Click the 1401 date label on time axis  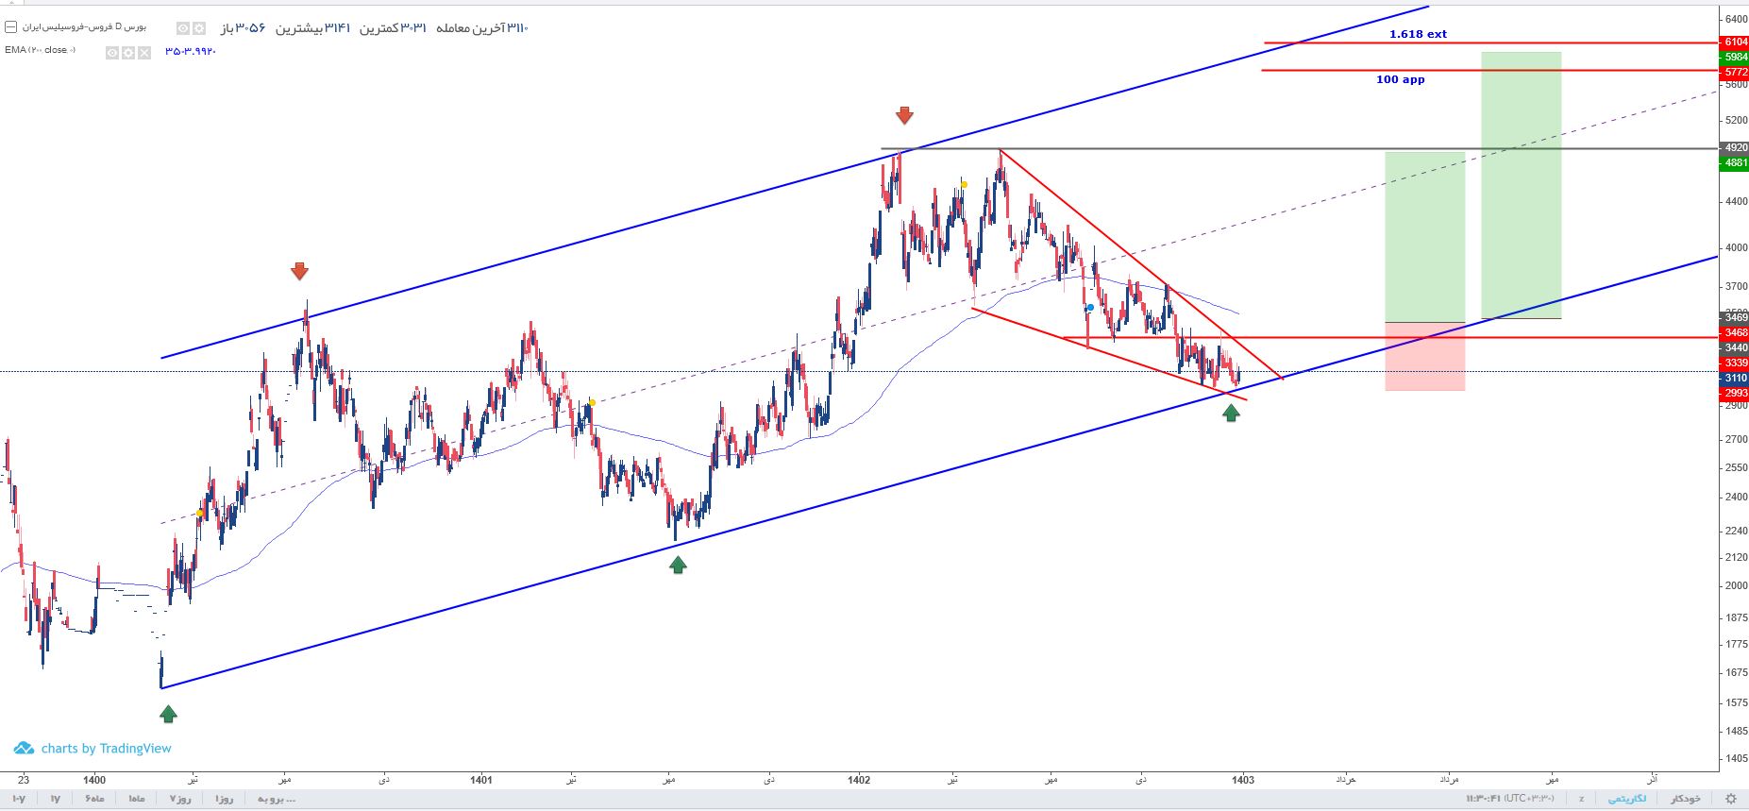[x=481, y=780]
